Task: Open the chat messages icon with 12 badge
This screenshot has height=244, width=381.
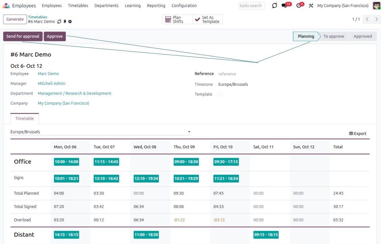Action: coord(284,6)
